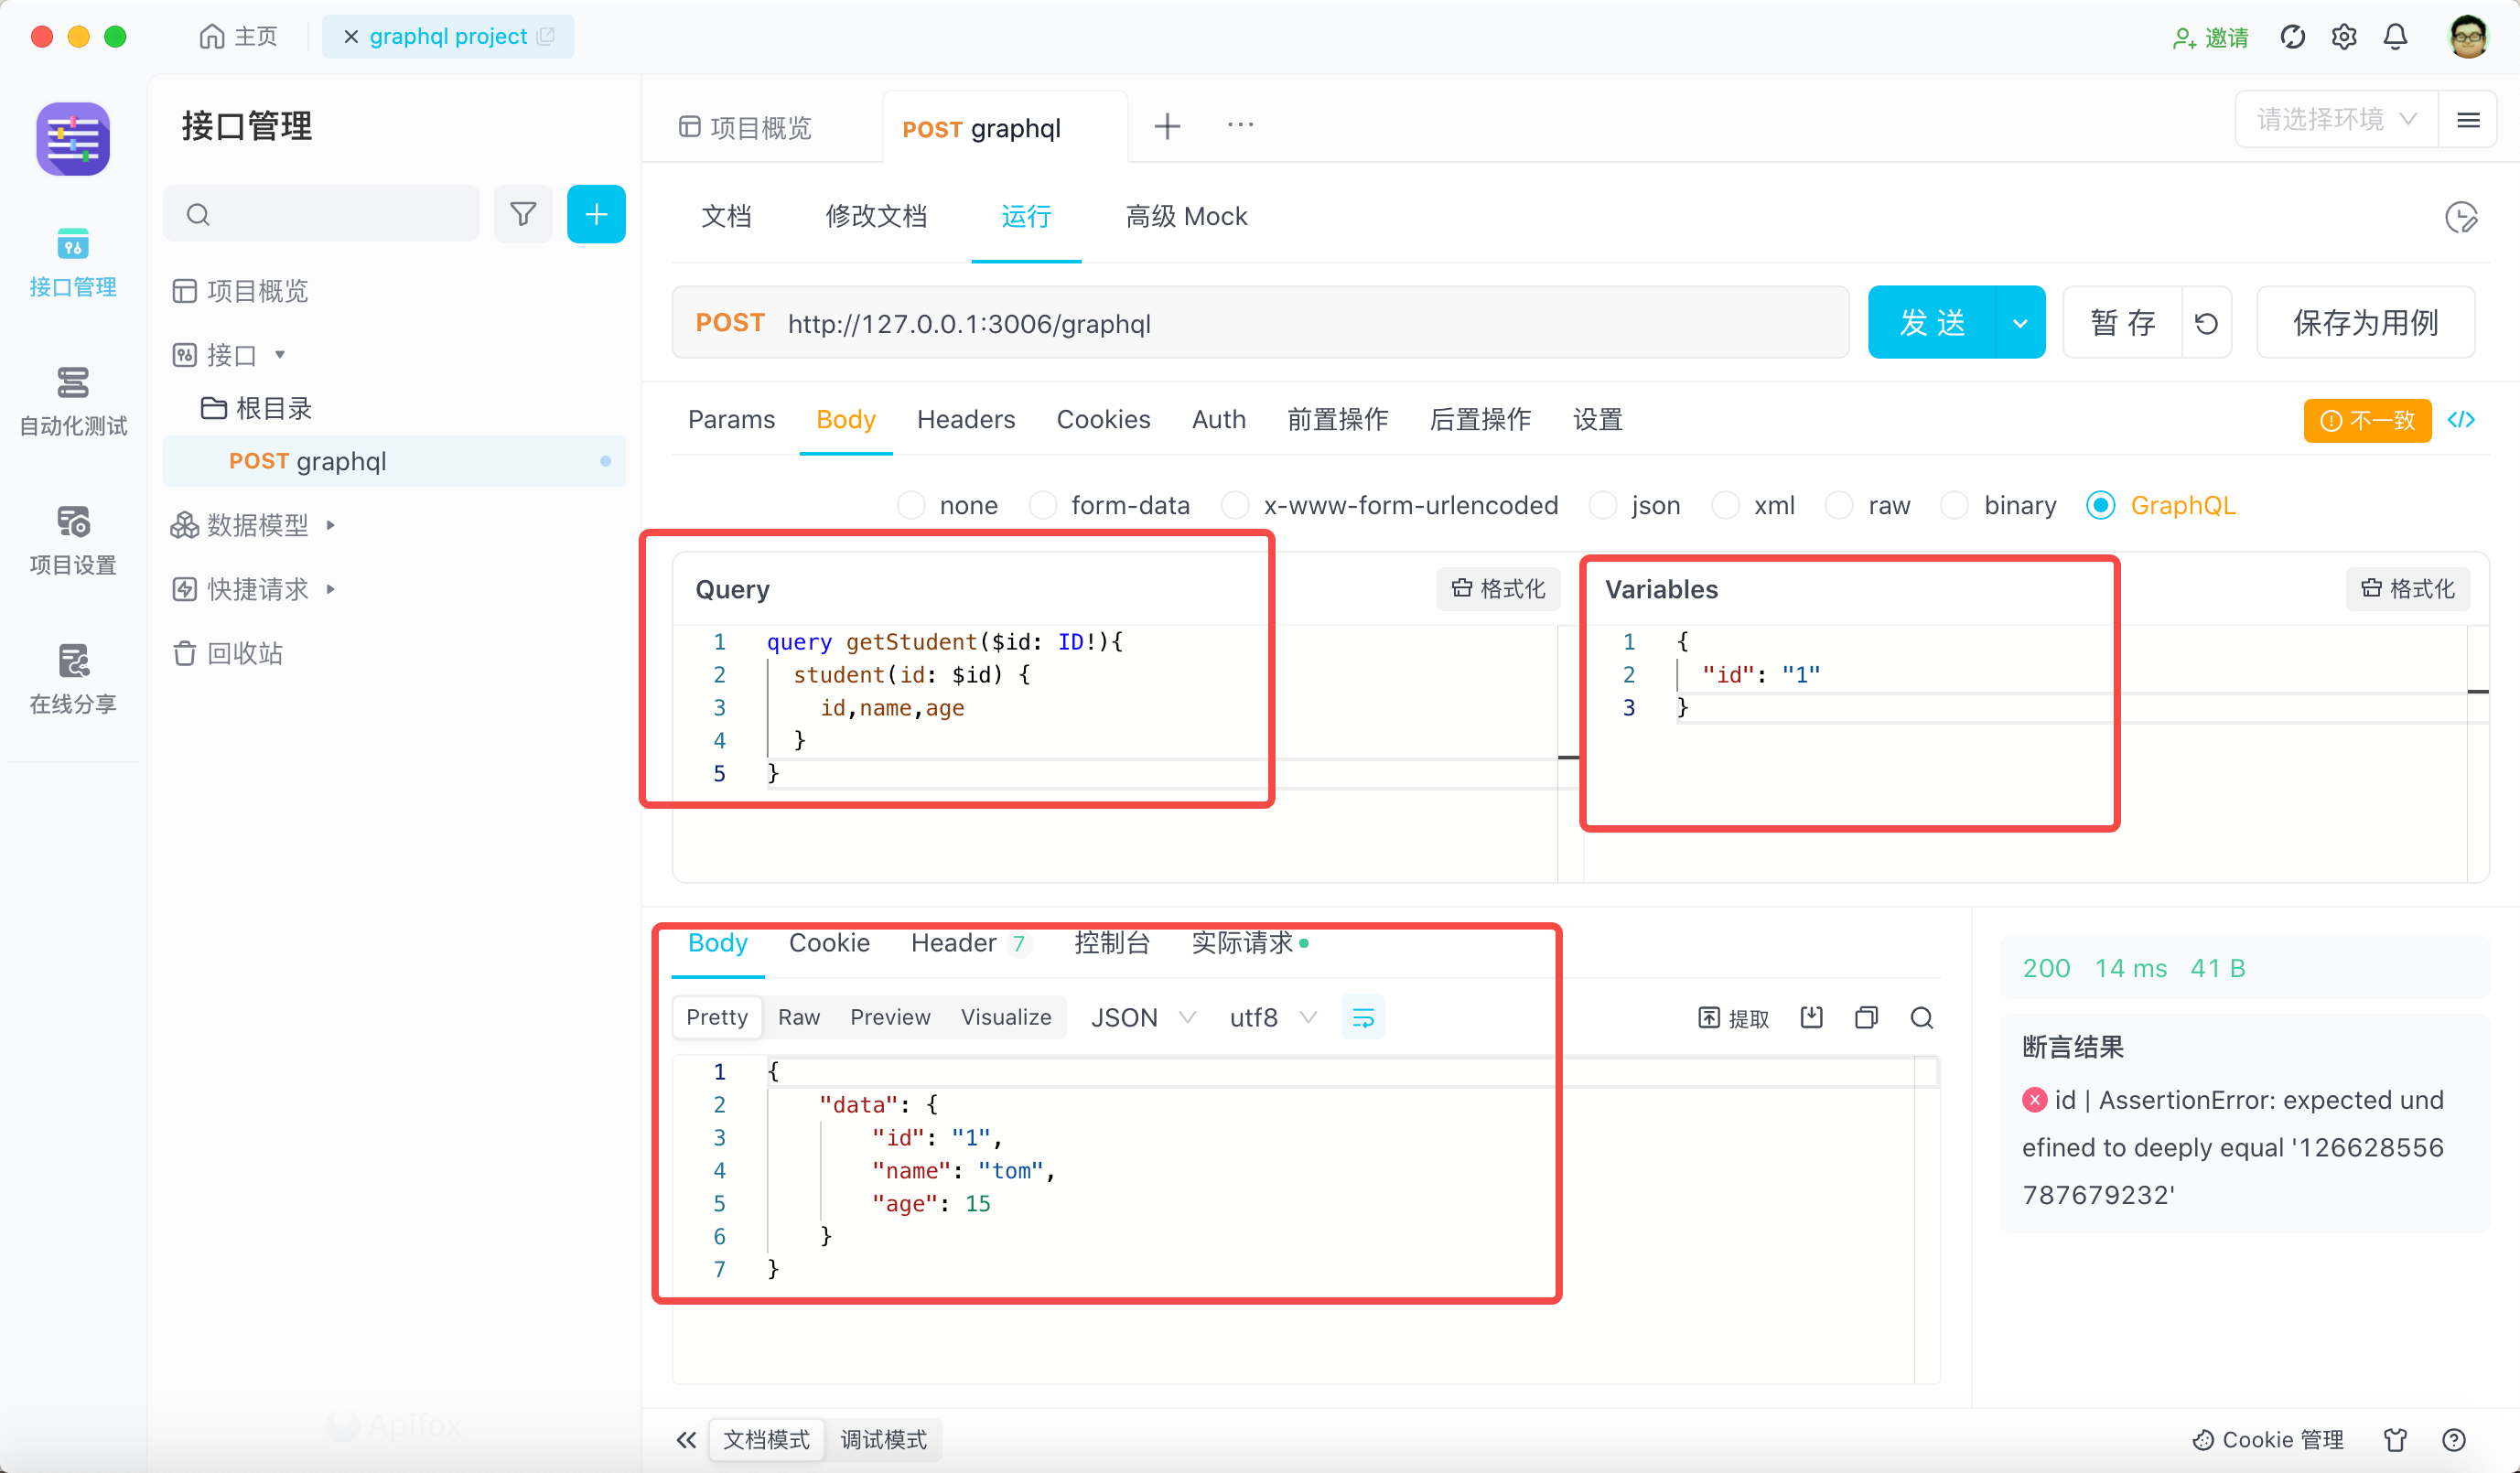Search response with magnifier icon

(x=1921, y=1018)
